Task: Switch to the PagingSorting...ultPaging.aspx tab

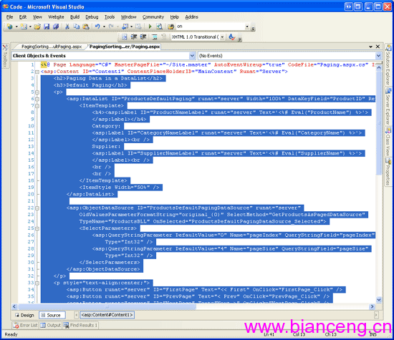Action: (52, 47)
